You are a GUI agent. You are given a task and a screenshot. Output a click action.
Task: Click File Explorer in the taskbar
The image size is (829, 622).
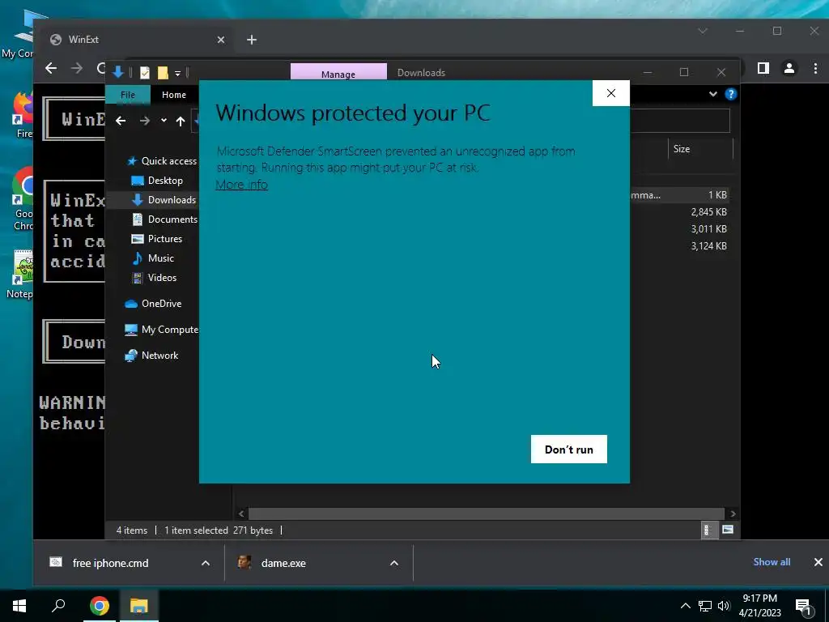point(139,606)
